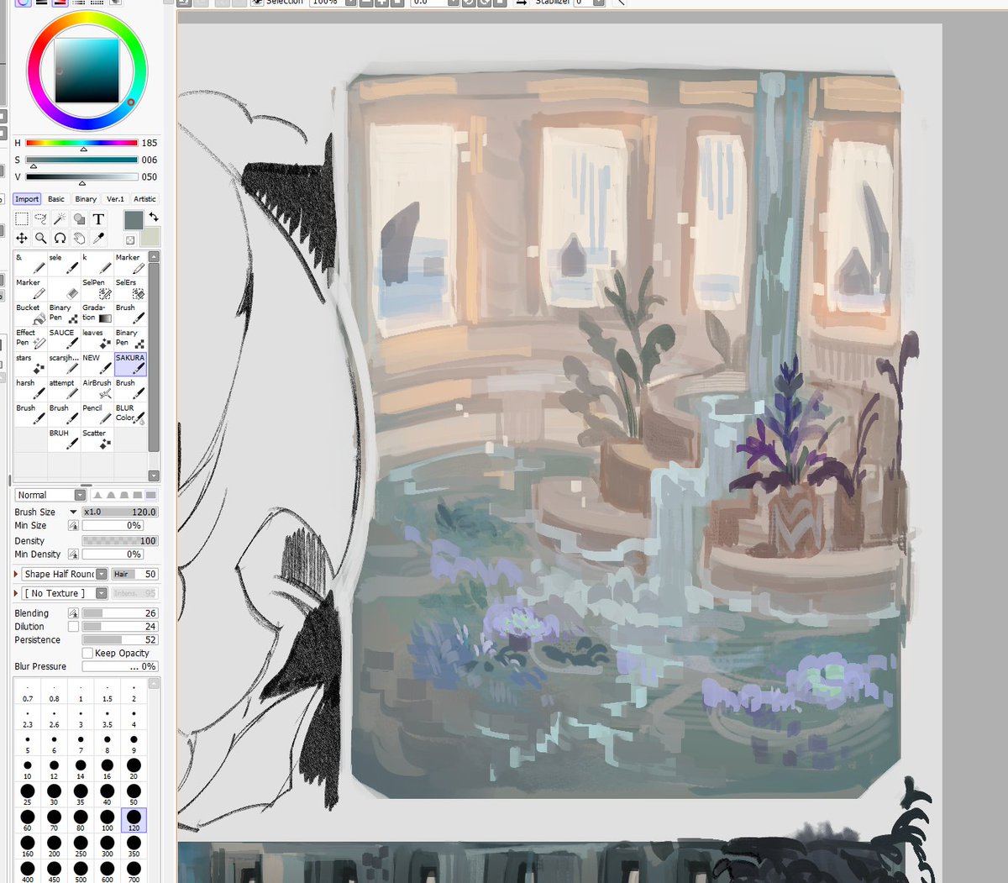Choose the BRUH brush

coord(64,439)
